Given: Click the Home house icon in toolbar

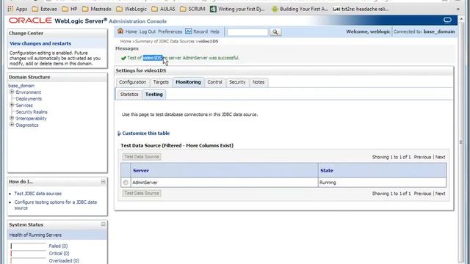Looking at the screenshot, I should click(120, 31).
